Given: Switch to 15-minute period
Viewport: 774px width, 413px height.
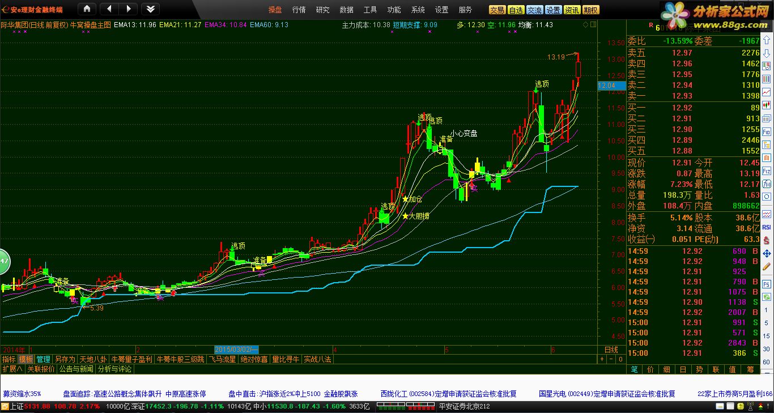Looking at the screenshot, I should point(767,335).
